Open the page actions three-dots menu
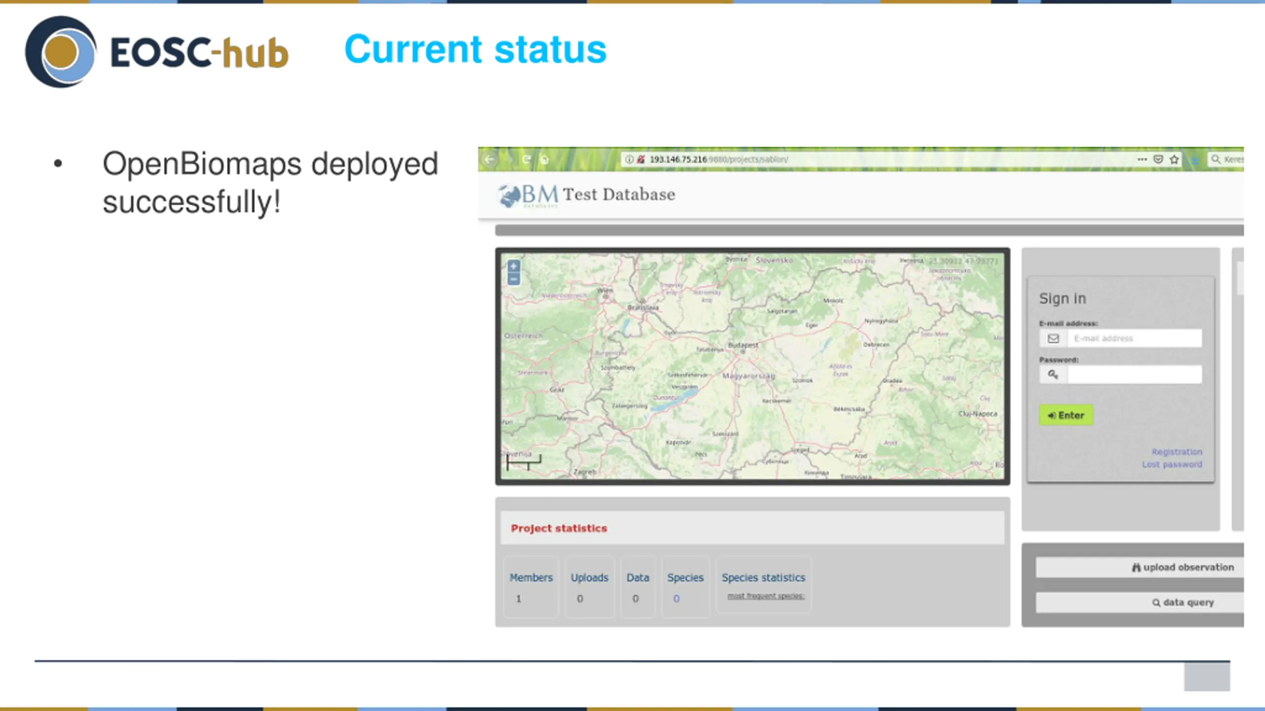The image size is (1265, 711). (1141, 159)
